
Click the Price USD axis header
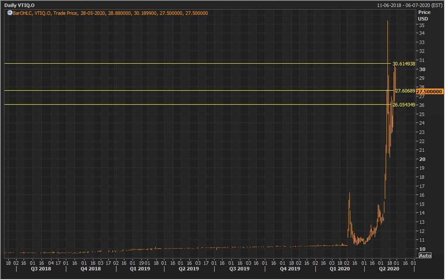coord(424,16)
